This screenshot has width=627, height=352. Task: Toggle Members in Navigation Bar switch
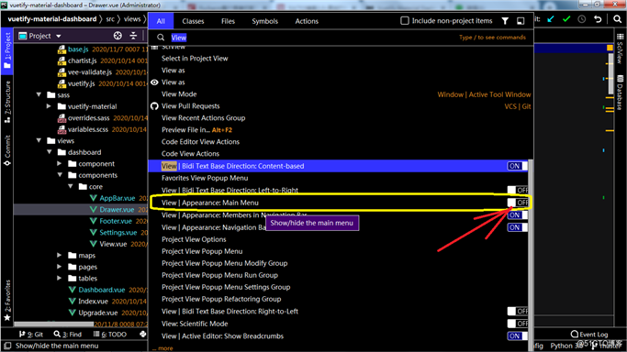[517, 215]
